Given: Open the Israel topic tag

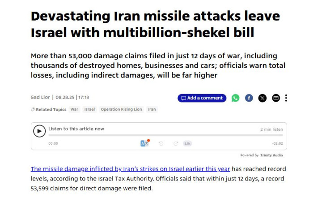Looking at the screenshot, I should [89, 109].
